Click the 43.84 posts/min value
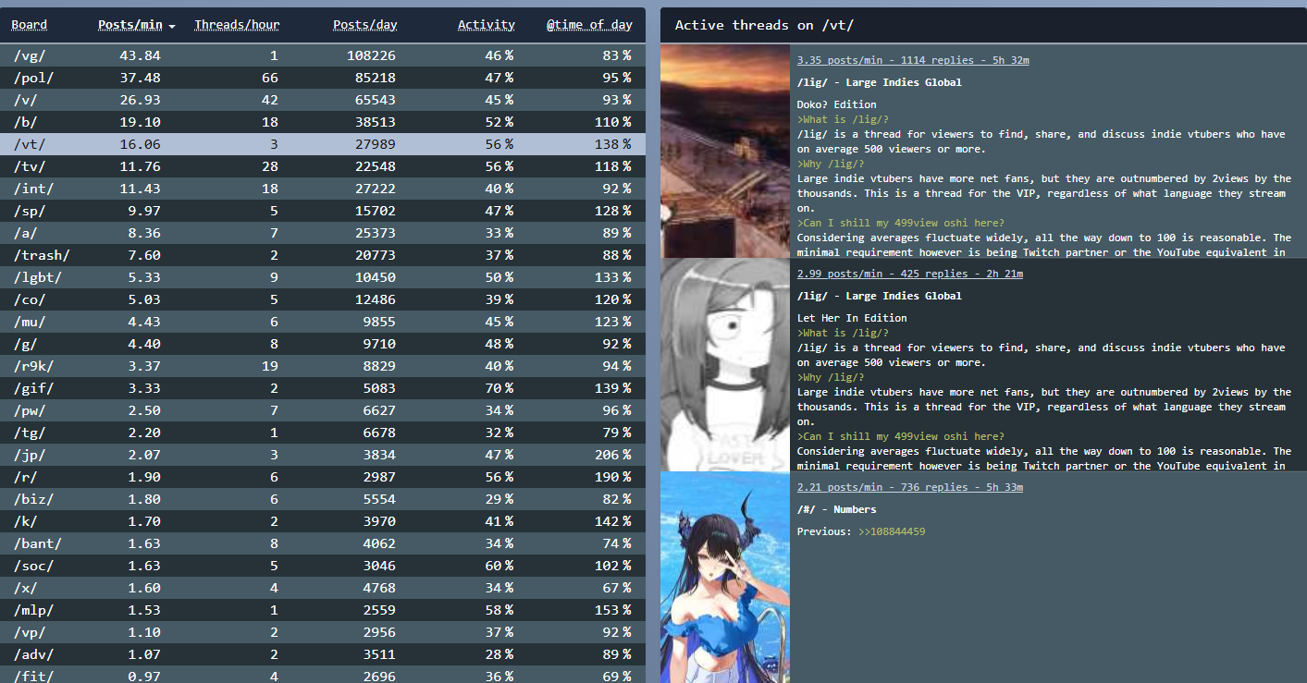Image resolution: width=1307 pixels, height=683 pixels. [140, 55]
